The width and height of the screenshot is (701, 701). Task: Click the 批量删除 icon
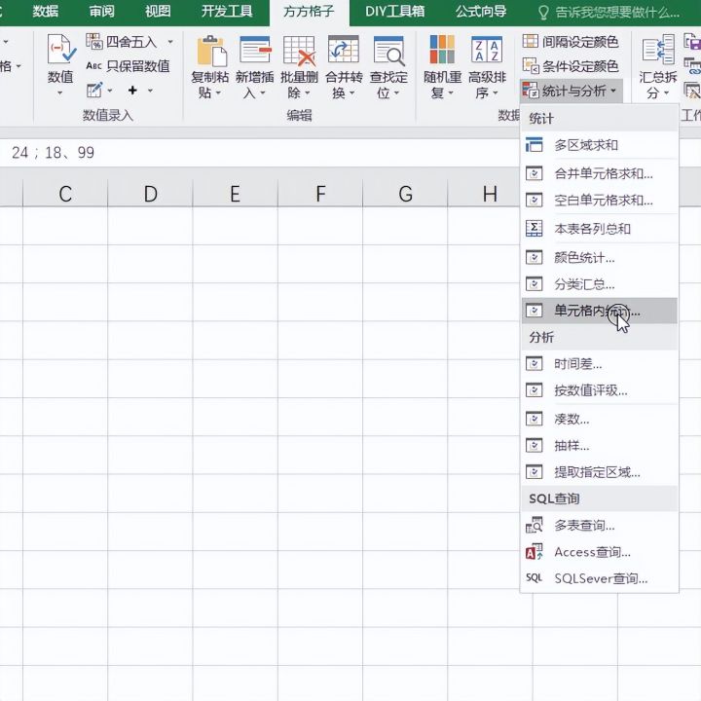click(300, 51)
